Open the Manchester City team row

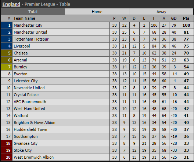(97, 25)
